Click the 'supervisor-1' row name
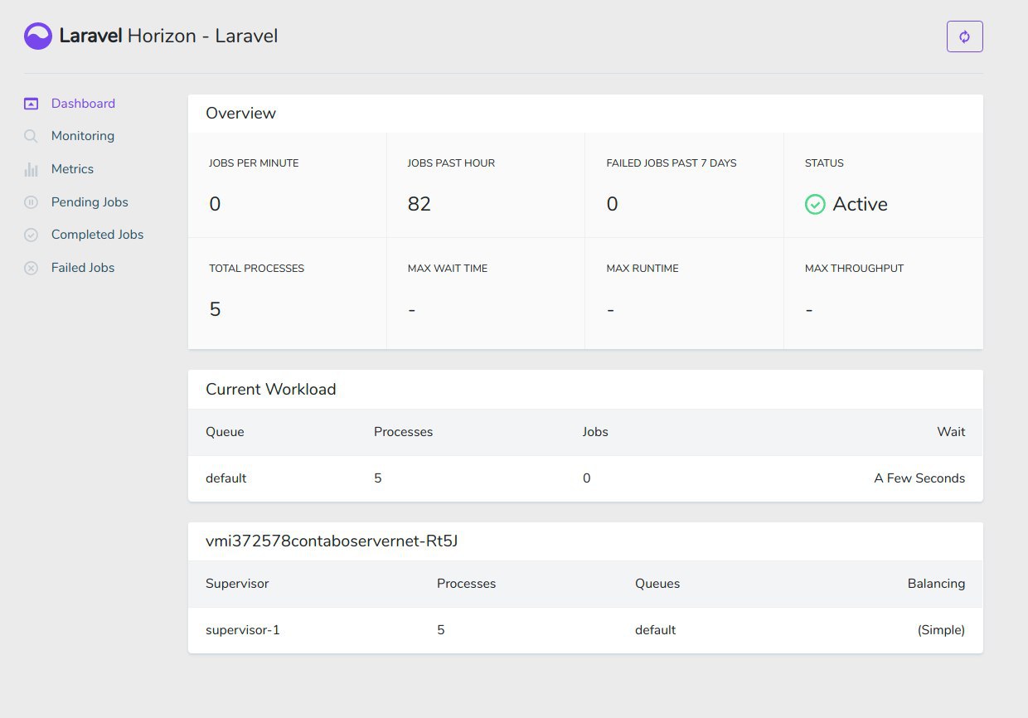 point(243,630)
